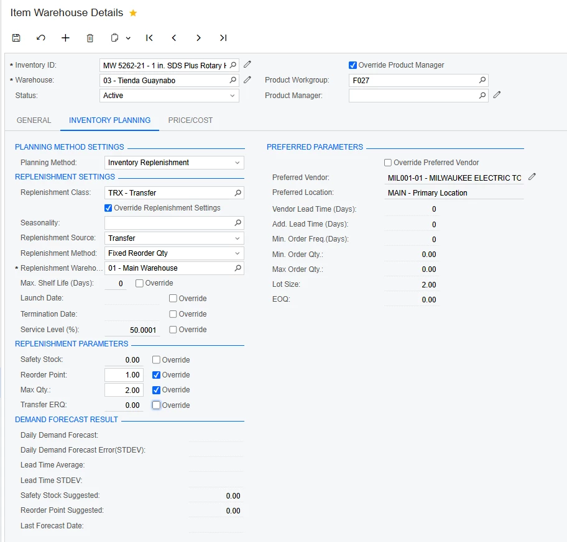Edit Inventory ID with pencil icon
567x542 pixels.
click(x=247, y=65)
